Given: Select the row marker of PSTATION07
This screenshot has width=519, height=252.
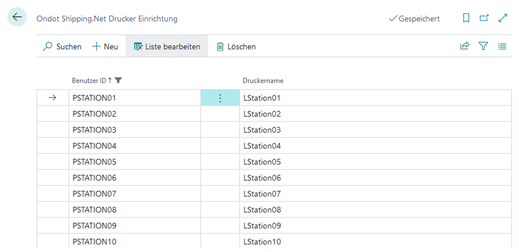Looking at the screenshot, I should pos(52,194).
